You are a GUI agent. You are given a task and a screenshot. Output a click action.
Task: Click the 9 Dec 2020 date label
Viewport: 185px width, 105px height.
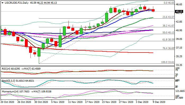(159, 102)
